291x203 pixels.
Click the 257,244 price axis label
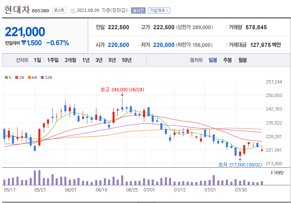tap(274, 82)
